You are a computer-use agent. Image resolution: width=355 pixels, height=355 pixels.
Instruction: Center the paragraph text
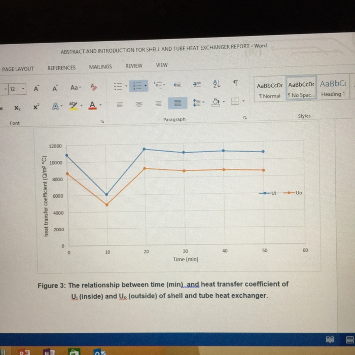(139, 104)
